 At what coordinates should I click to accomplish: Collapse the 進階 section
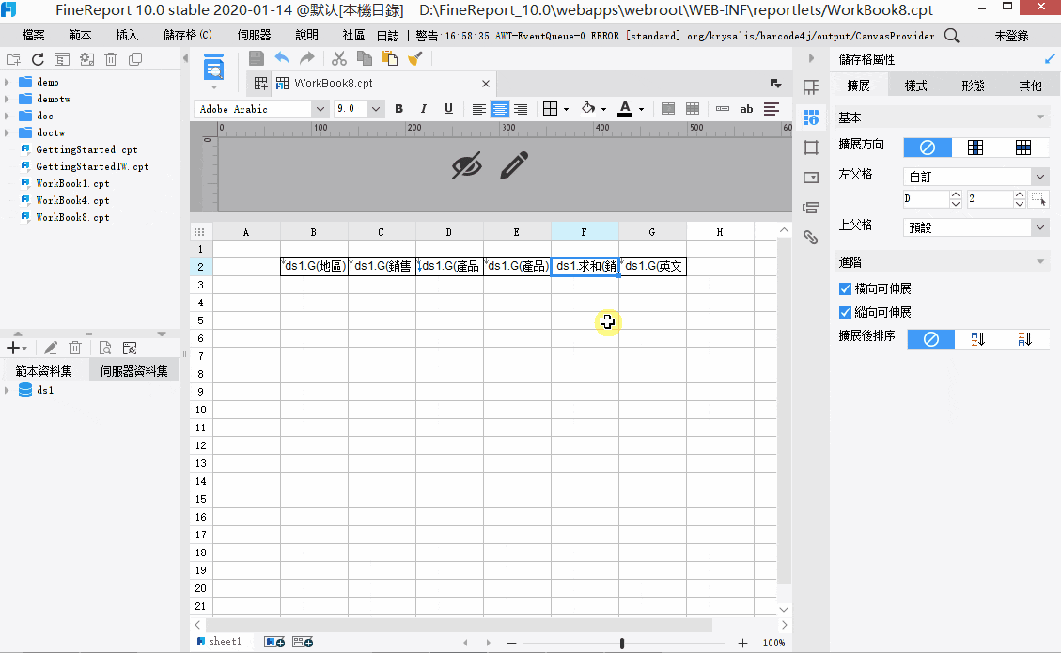pyautogui.click(x=1040, y=262)
